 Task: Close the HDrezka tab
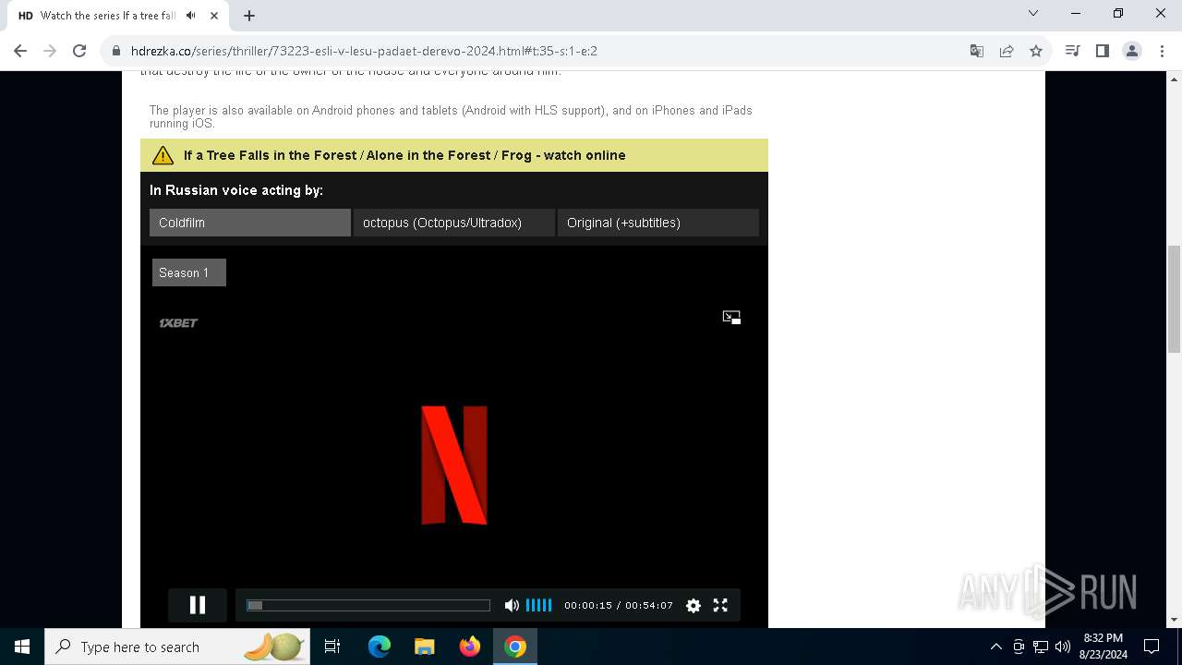point(214,16)
